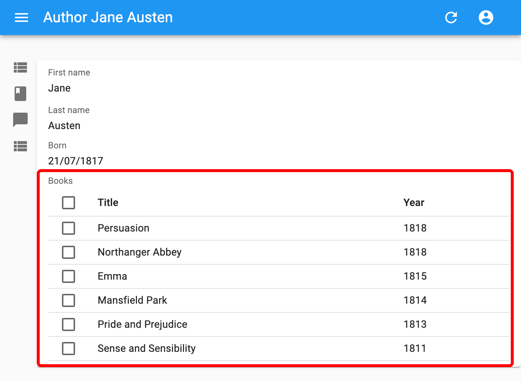Tick the Sense and Sensibility checkbox
This screenshot has width=521, height=381.
pyautogui.click(x=68, y=349)
